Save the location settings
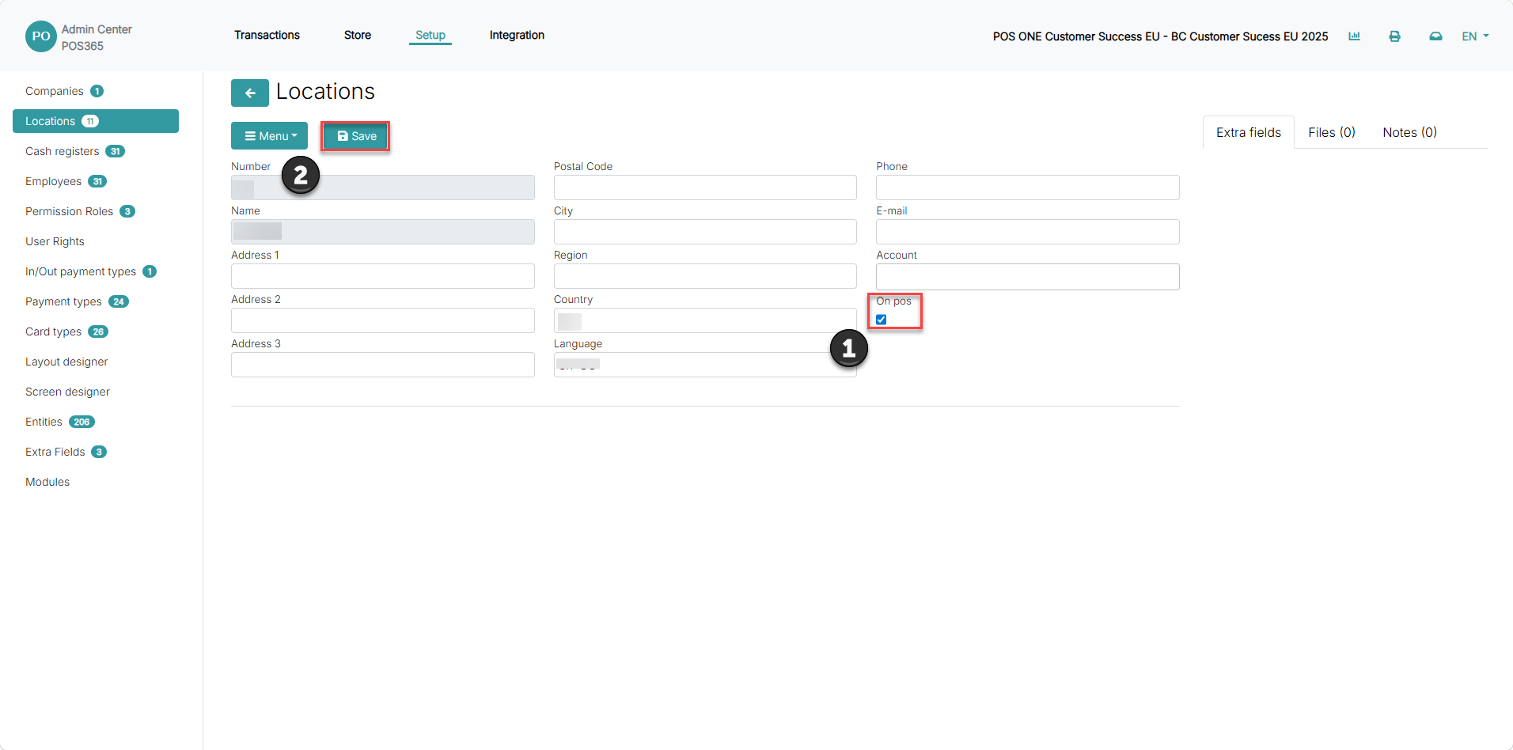 [356, 136]
